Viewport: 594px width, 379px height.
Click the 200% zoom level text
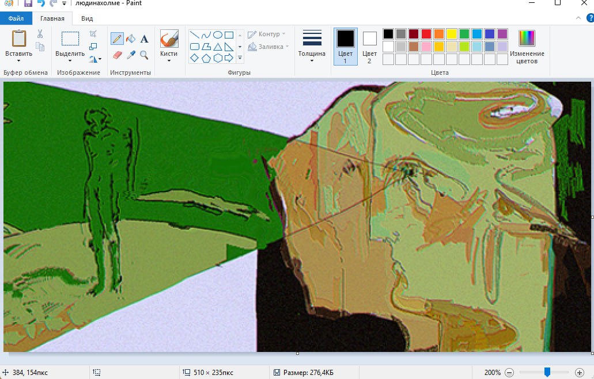(493, 373)
